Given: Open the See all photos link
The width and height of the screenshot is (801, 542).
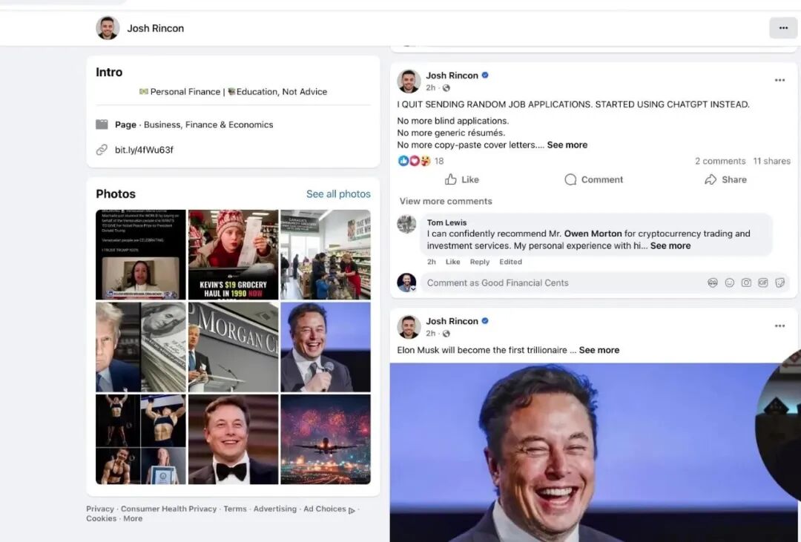Looking at the screenshot, I should pyautogui.click(x=338, y=194).
